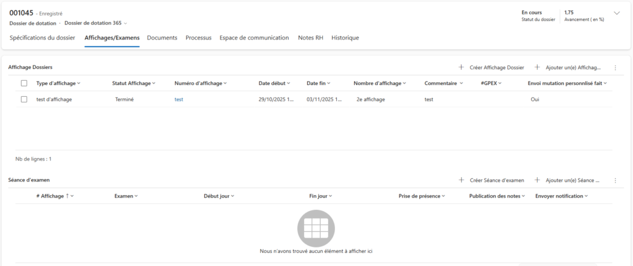Click plus icon for Créer Affichage Dossier
This screenshot has width=633, height=266.
coord(461,67)
